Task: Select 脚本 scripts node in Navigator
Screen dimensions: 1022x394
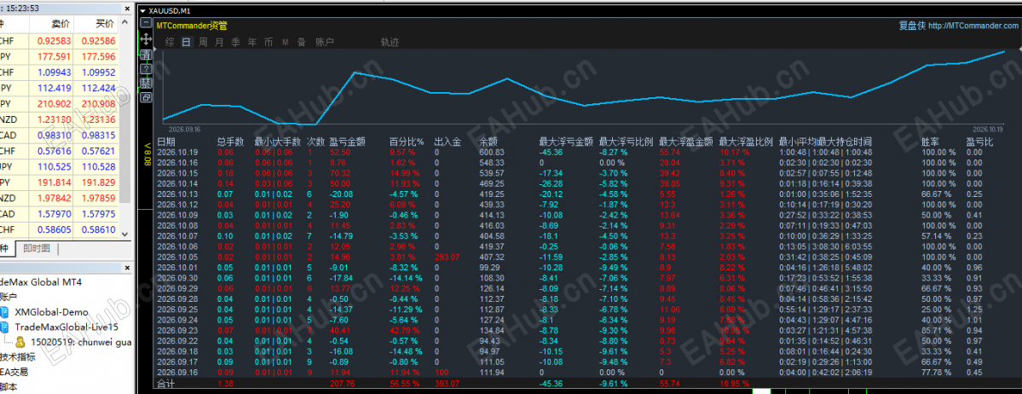Action: [9, 387]
